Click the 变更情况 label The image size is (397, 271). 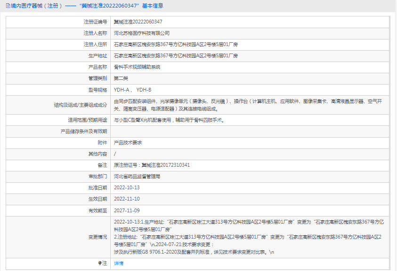[97, 237]
